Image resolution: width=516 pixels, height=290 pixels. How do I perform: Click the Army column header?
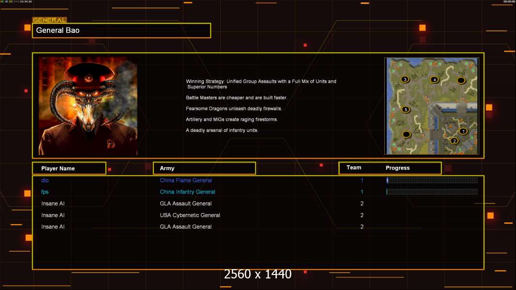(204, 168)
